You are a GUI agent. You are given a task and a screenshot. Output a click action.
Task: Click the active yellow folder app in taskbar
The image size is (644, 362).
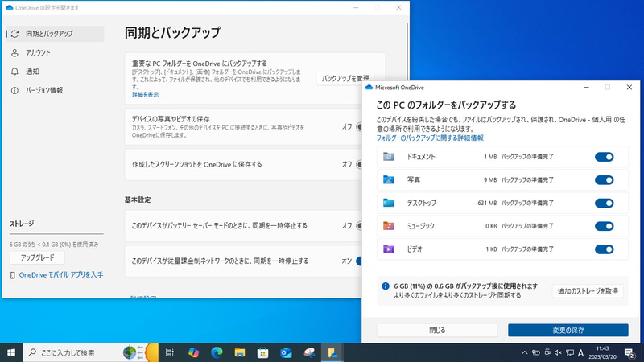pos(332,352)
